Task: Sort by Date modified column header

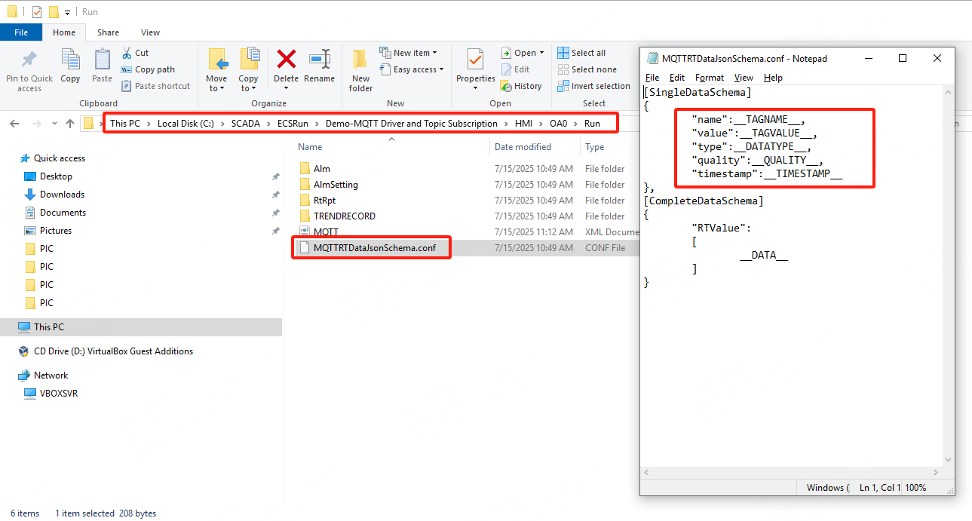Action: (x=523, y=147)
